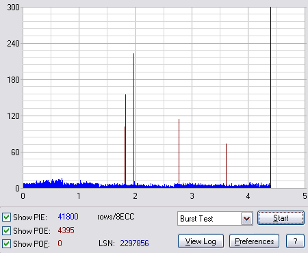Click the Burst Test combo box text

point(196,219)
